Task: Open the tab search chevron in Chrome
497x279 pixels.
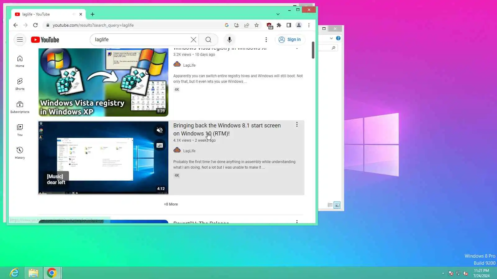Action: pyautogui.click(x=278, y=14)
